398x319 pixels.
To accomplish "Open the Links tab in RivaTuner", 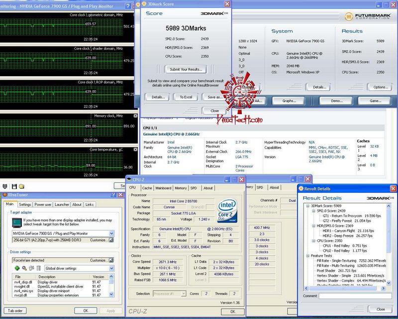I will point(90,204).
